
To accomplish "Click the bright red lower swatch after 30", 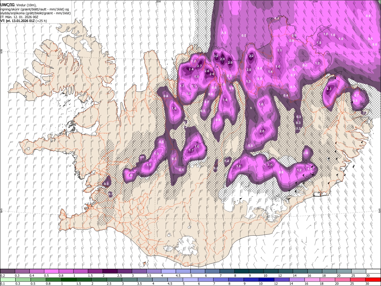I will click(x=374, y=279).
